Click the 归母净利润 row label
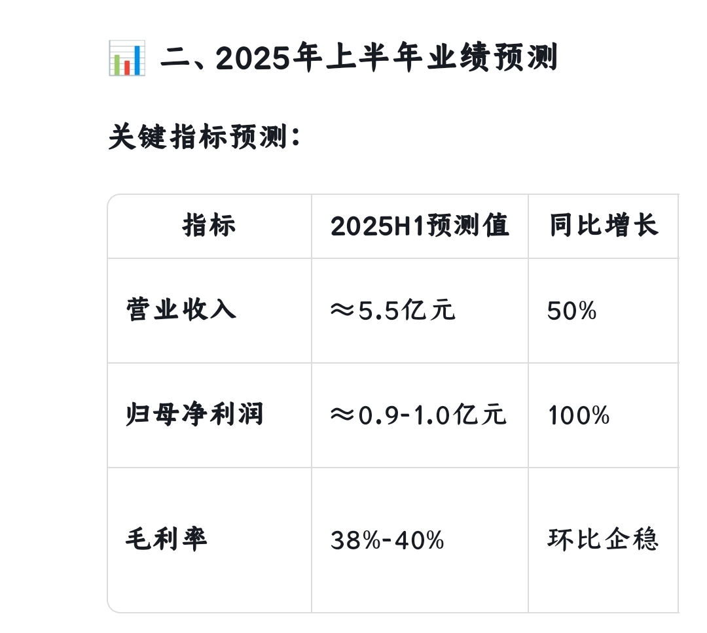This screenshot has height=633, width=707. (195, 415)
